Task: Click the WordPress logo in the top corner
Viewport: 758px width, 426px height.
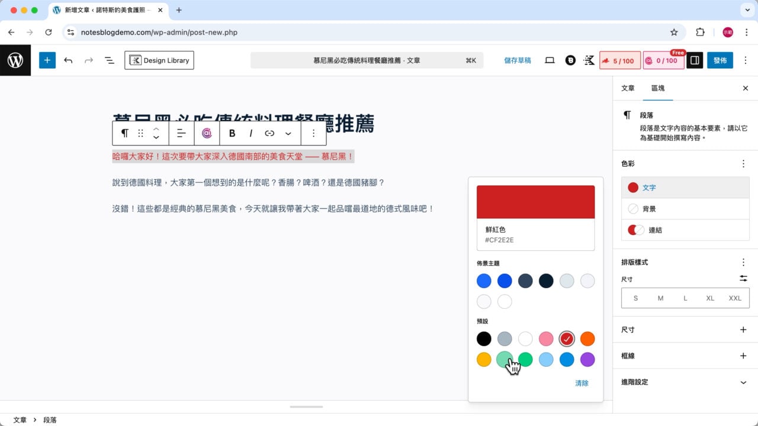Action: (x=15, y=60)
